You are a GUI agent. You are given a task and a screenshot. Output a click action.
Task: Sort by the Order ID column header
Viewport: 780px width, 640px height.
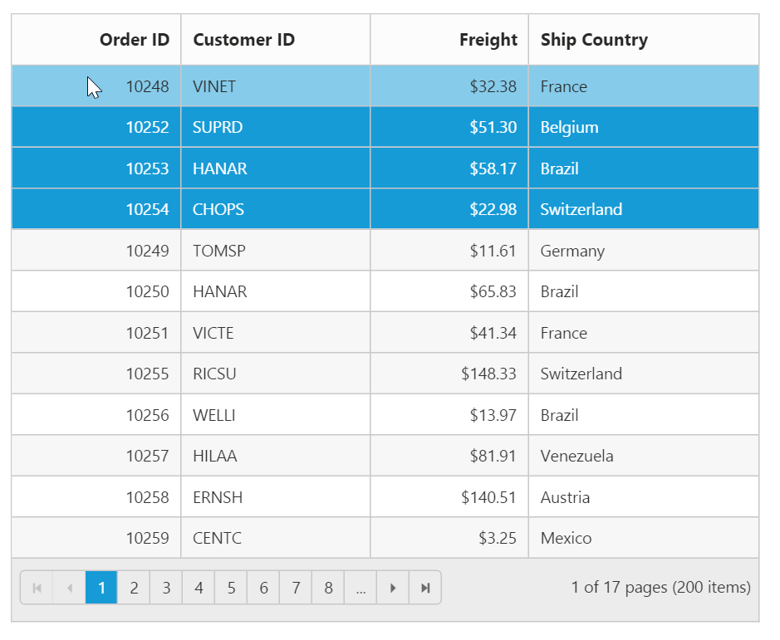pos(134,40)
